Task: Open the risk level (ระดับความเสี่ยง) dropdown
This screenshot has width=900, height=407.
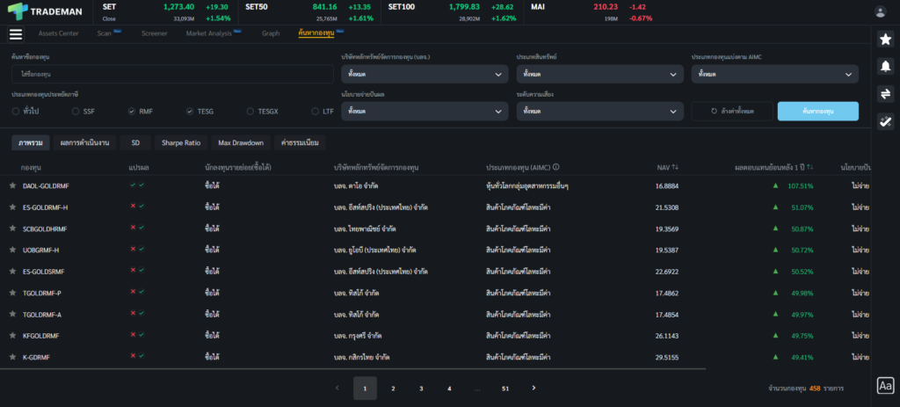Action: click(x=599, y=111)
